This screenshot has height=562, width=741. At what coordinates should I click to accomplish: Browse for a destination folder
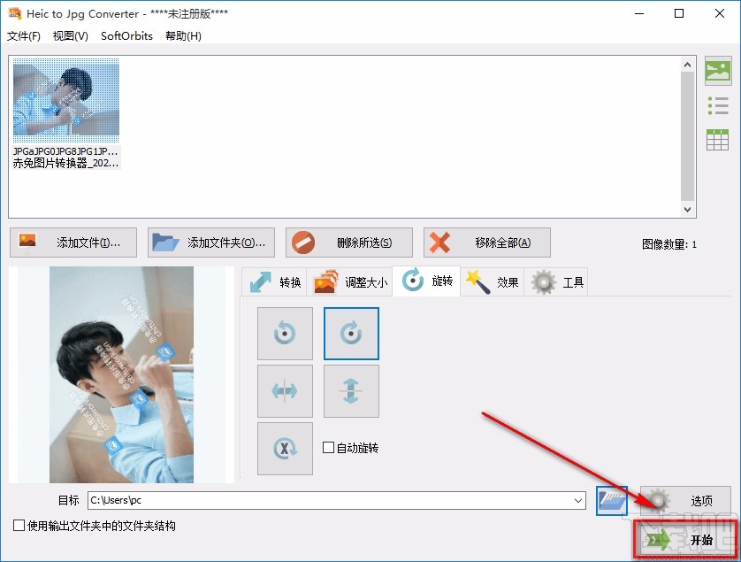(611, 500)
